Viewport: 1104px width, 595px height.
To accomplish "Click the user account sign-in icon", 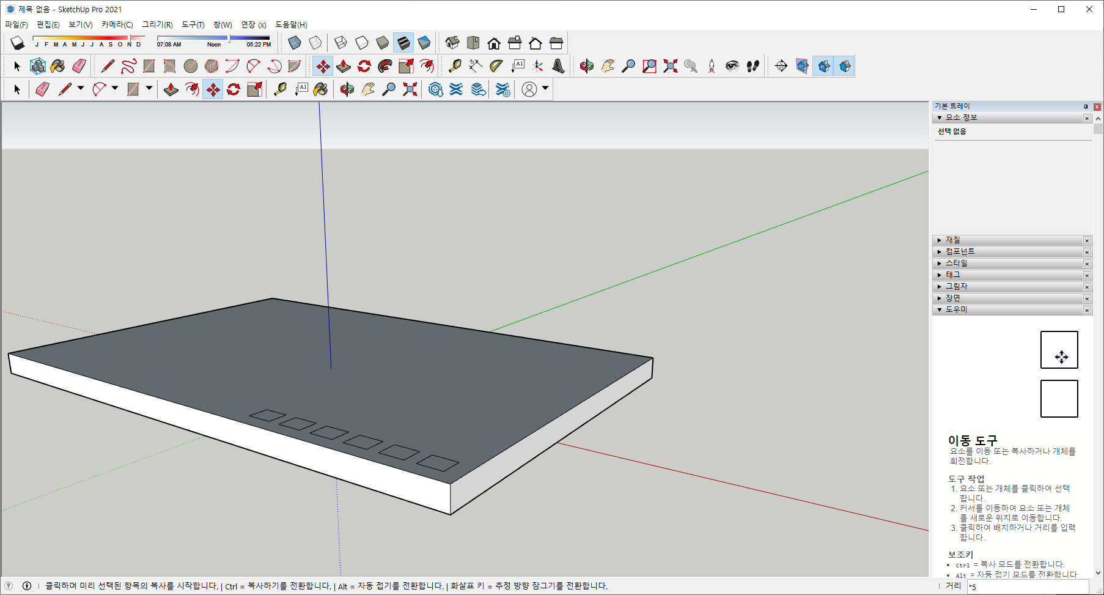I will 529,89.
